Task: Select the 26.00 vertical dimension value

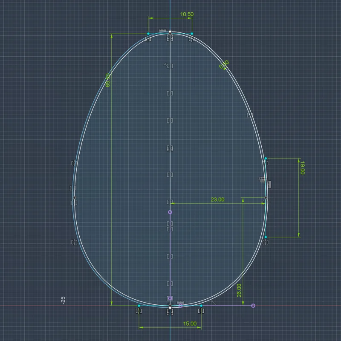Action: (x=239, y=291)
